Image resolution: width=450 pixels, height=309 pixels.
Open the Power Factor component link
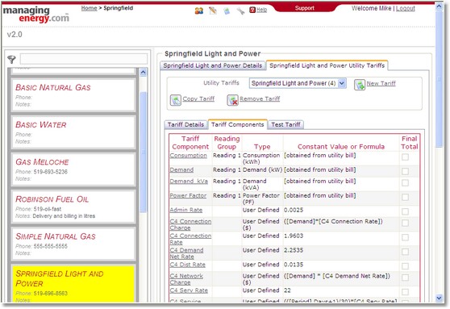click(x=188, y=195)
